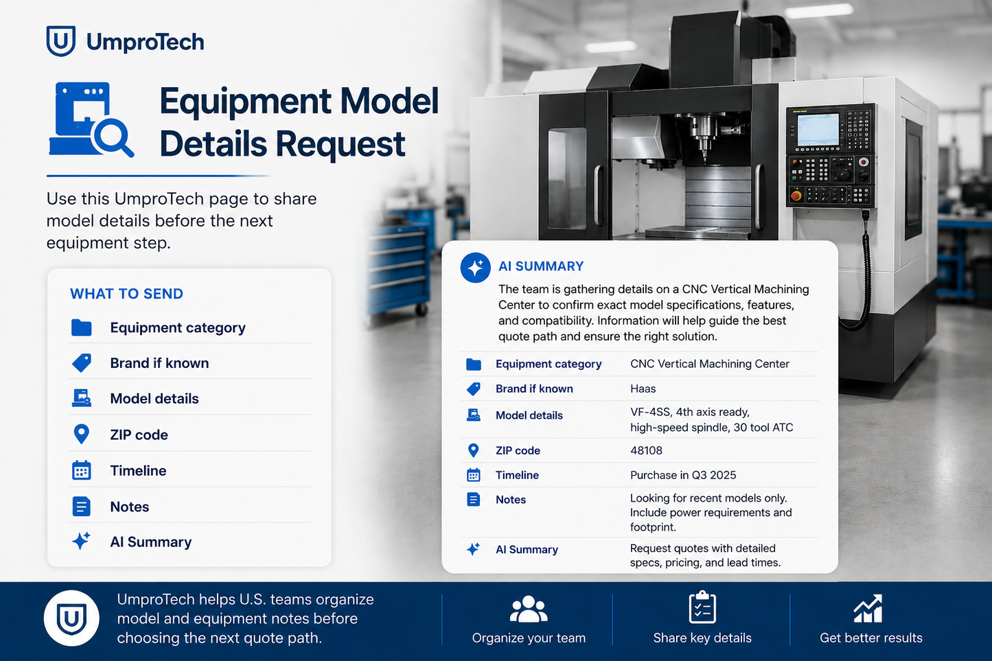Click the Equipment category label in summary table

pos(549,364)
